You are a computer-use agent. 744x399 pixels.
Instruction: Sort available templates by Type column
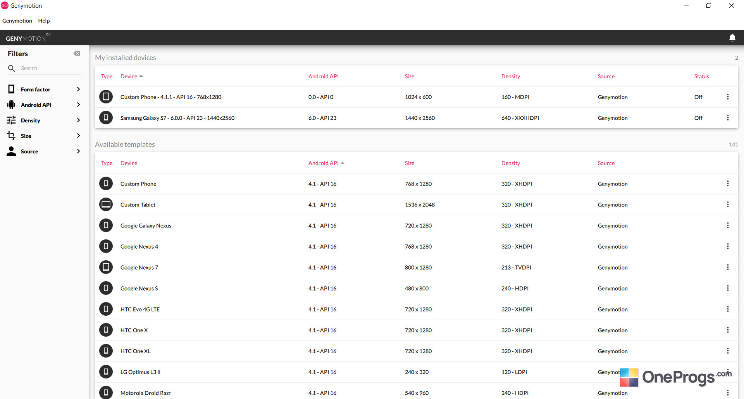pyautogui.click(x=107, y=163)
